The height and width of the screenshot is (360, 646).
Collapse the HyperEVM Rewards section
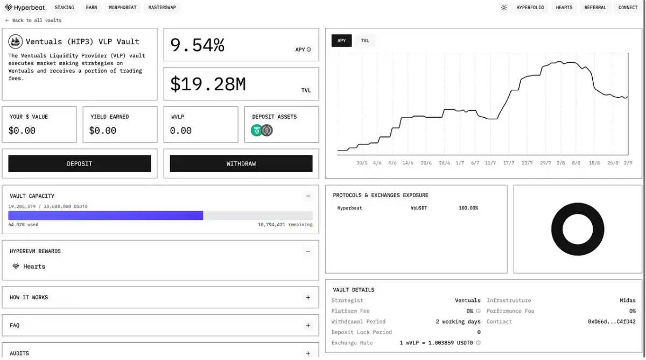(308, 251)
